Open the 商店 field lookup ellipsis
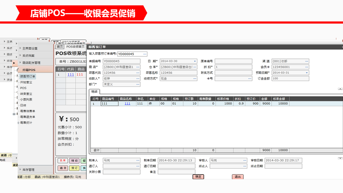Viewport: 343px width, 193px height. (x=138, y=67)
